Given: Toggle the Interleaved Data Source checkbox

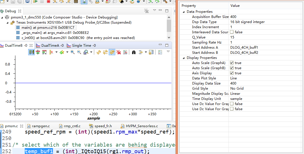Looking at the screenshot, I should point(232,32).
